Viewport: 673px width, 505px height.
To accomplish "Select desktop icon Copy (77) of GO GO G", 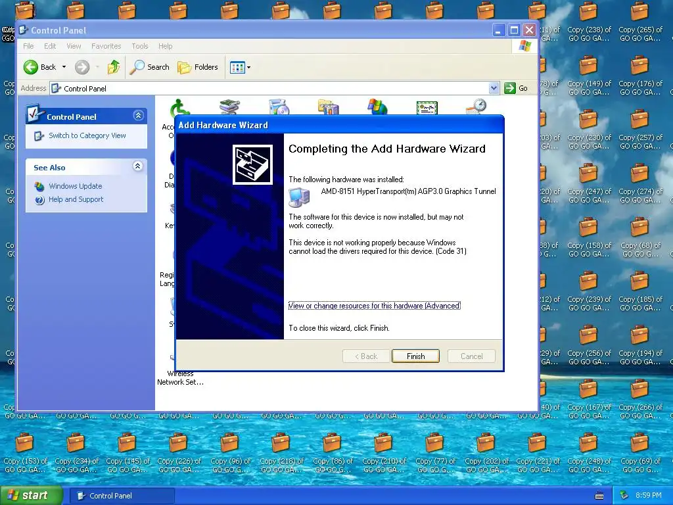I will [435, 453].
